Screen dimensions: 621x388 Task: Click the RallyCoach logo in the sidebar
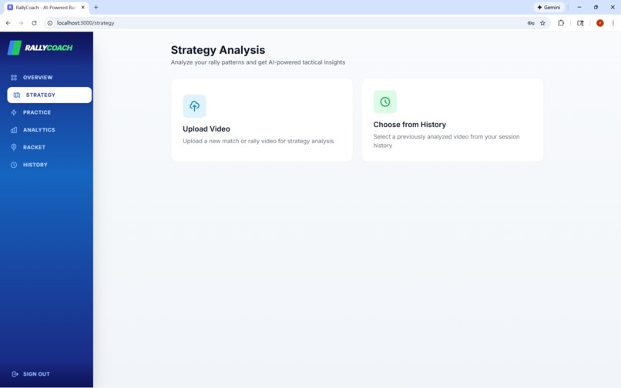(40, 48)
